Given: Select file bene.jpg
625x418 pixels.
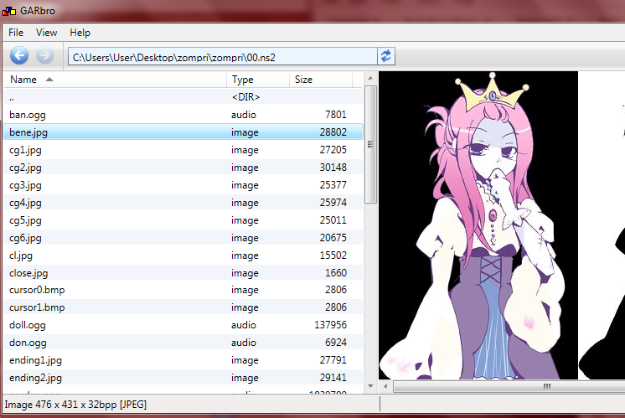Looking at the screenshot, I should (x=183, y=132).
